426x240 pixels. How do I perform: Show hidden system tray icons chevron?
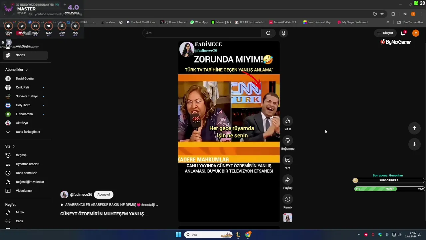358,235
